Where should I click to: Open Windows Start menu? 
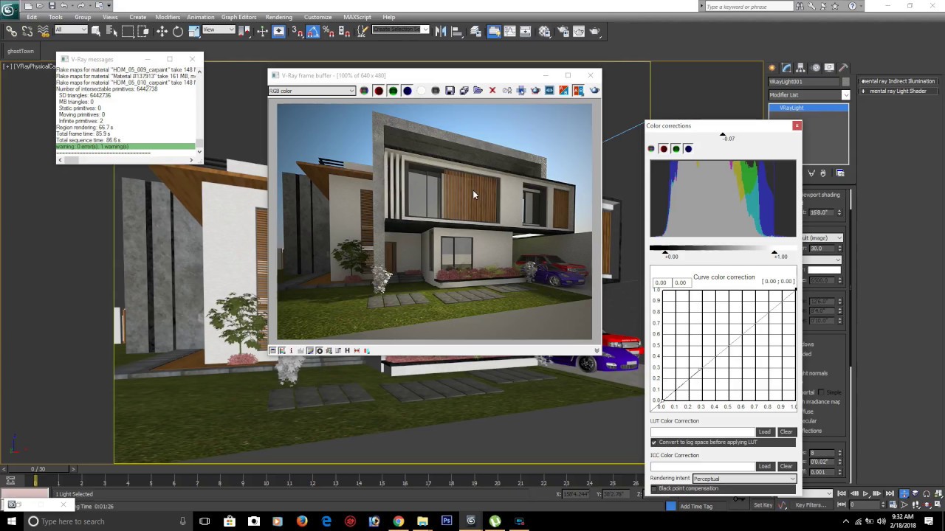click(10, 521)
